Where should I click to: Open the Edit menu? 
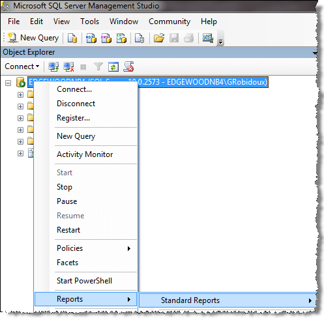(37, 22)
